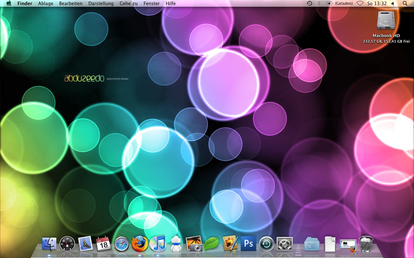The image size is (414, 258).
Task: Open the Ablage menu
Action: 46,4
